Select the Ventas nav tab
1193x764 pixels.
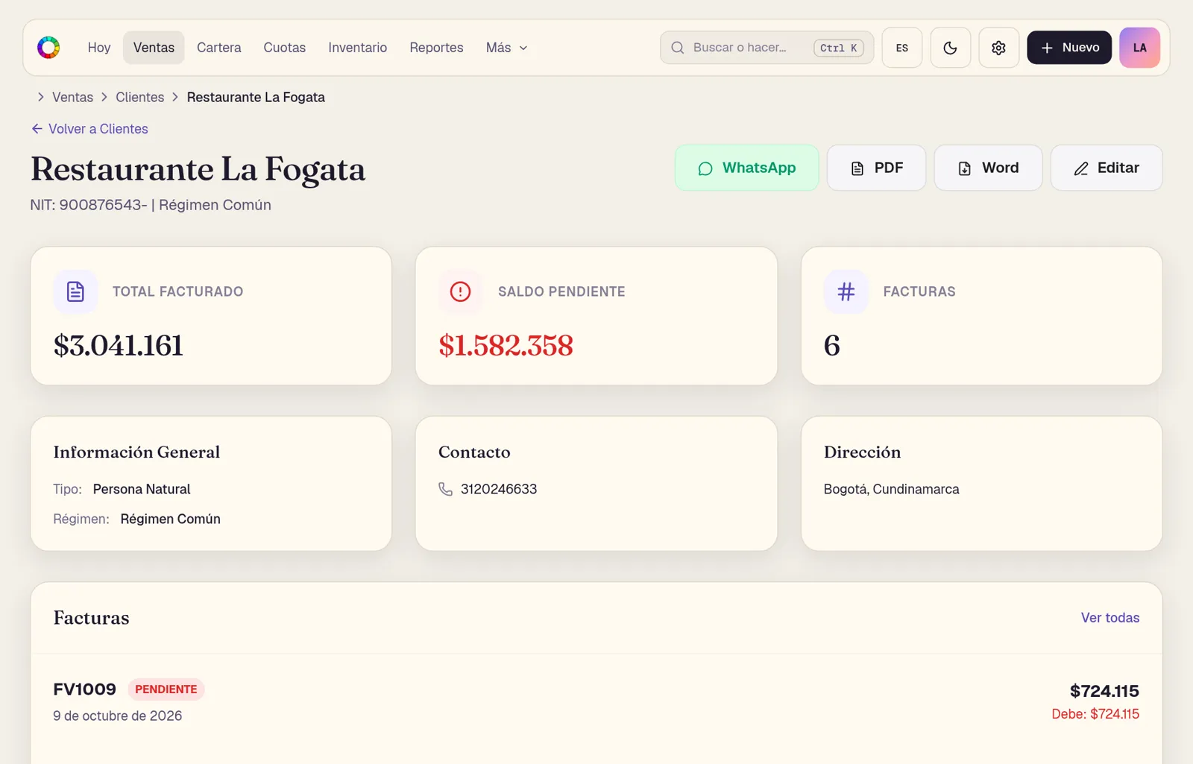(x=154, y=48)
